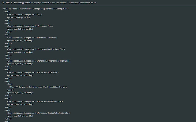The image size is (196, 122).
Task: Select the priority 1 line
Action: click(x=19, y=17)
